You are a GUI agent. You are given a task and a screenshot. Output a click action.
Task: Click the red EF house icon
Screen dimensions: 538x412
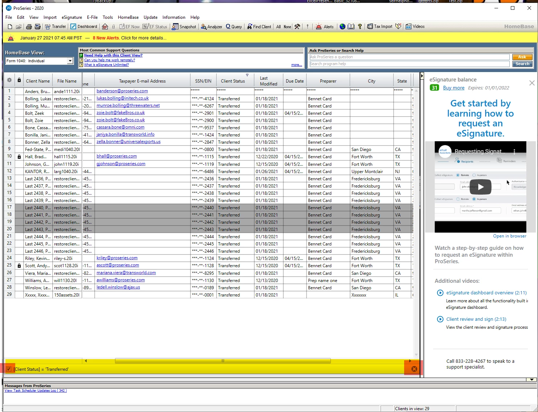[105, 26]
